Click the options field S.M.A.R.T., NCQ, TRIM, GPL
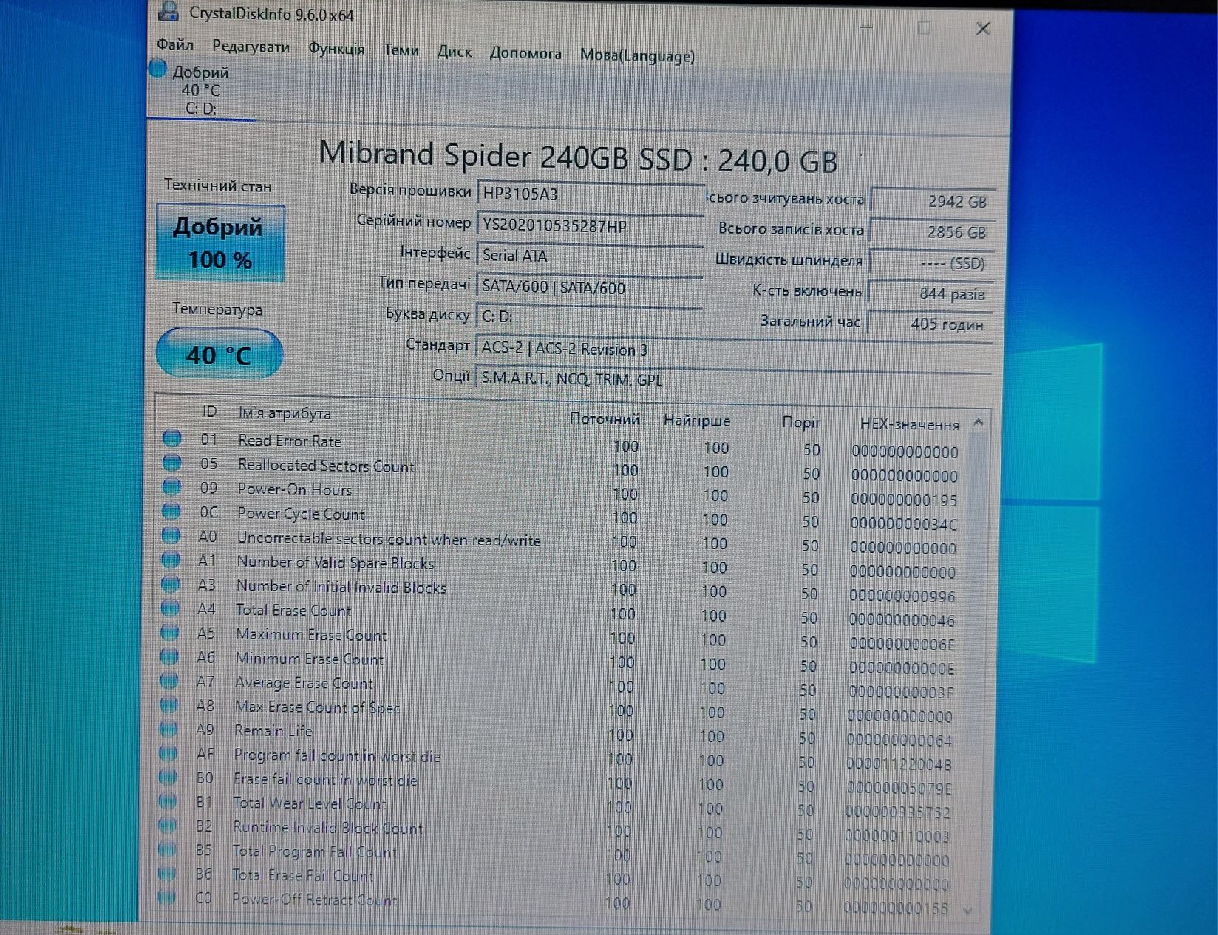 pyautogui.click(x=733, y=379)
